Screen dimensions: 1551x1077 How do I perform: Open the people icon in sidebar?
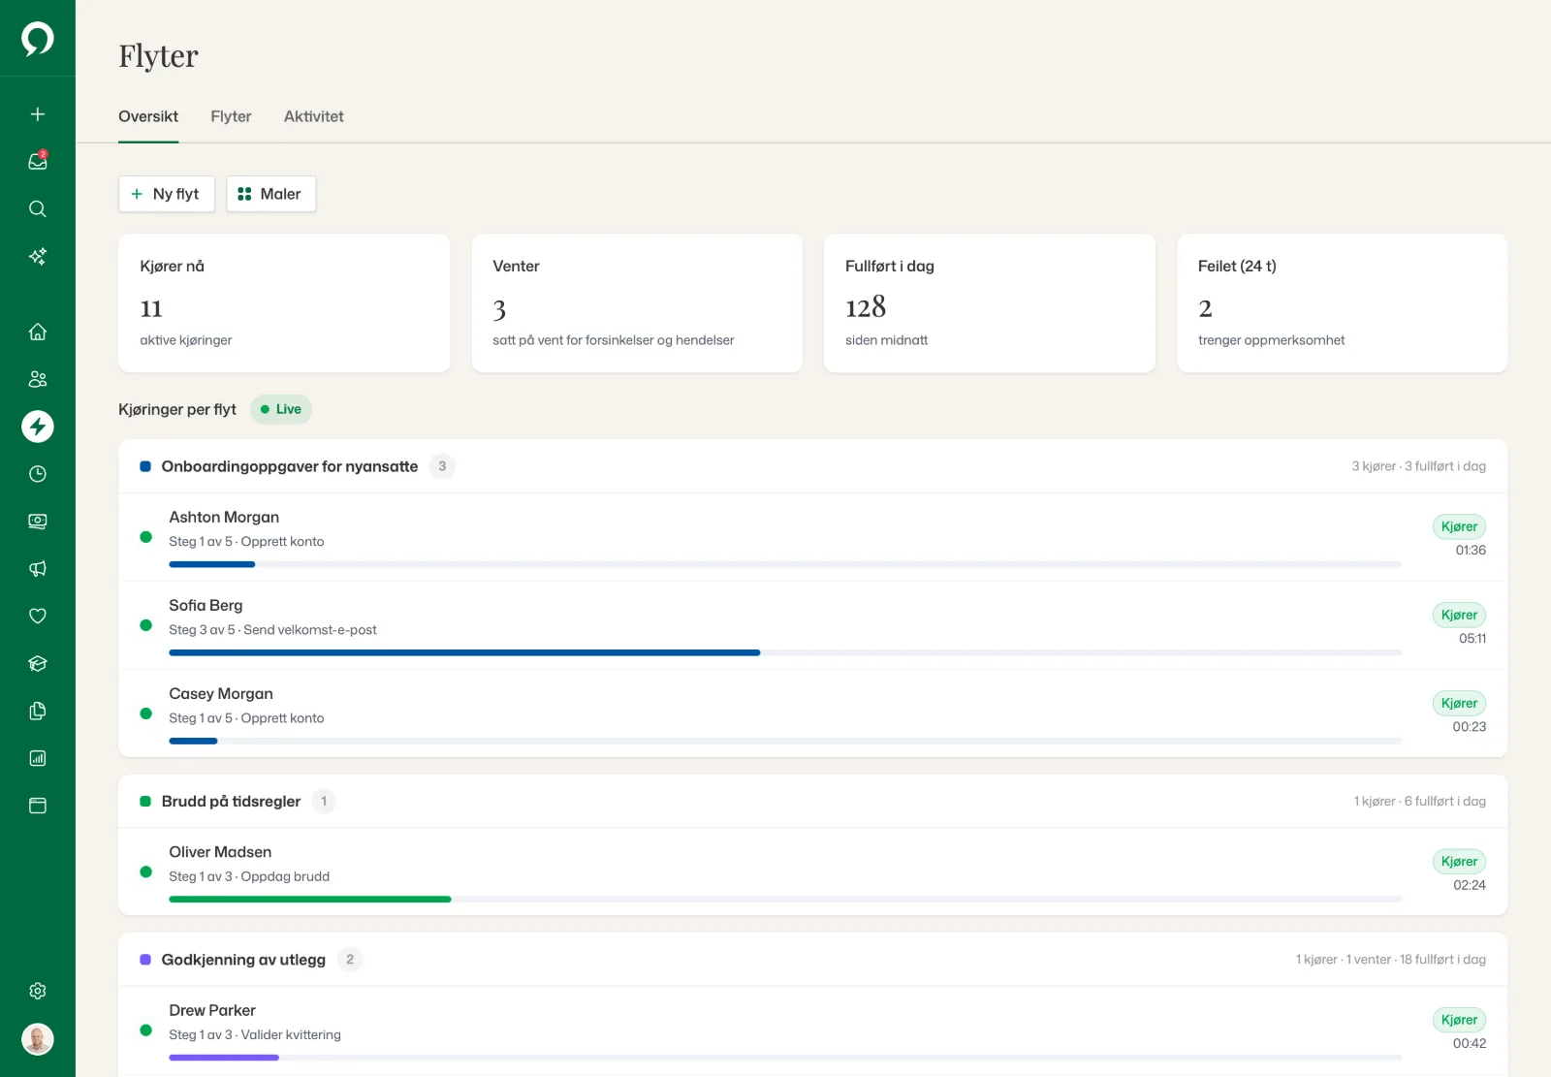38,379
